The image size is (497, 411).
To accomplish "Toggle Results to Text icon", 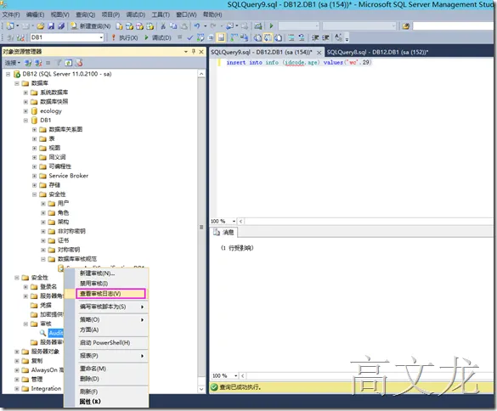I will click(x=257, y=38).
